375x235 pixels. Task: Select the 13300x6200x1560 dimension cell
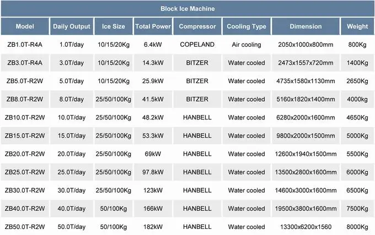click(305, 227)
